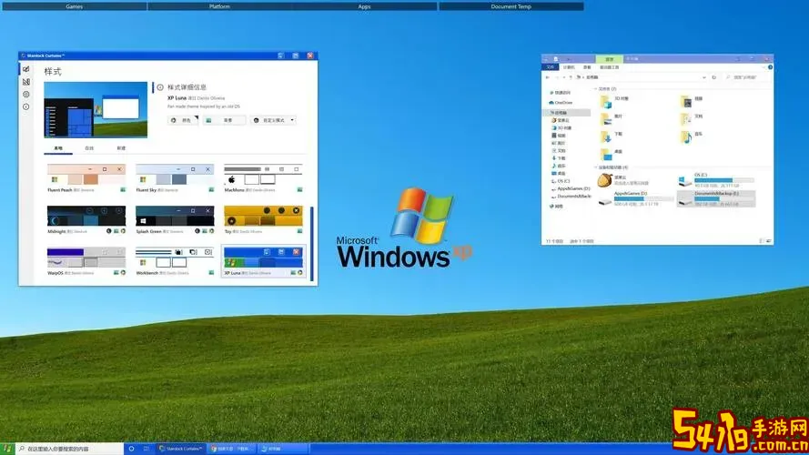
Task: Open the second sidebar icon in Curtains
Action: pyautogui.click(x=25, y=82)
